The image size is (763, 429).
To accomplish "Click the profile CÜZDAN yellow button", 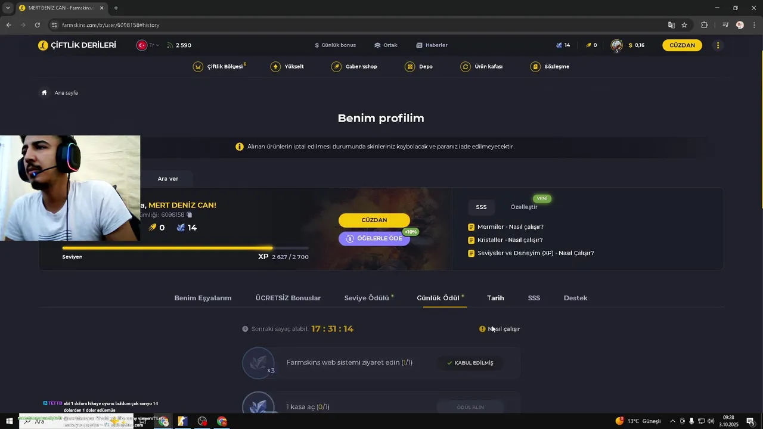I will 374,220.
